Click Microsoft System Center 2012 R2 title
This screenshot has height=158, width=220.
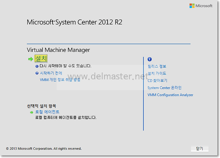[x=75, y=22]
